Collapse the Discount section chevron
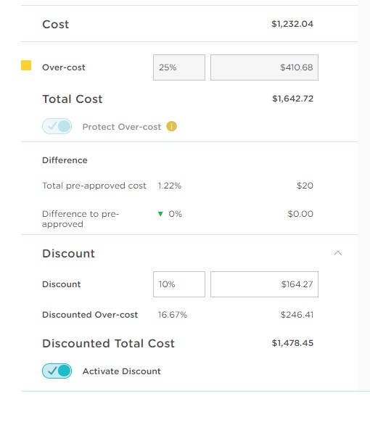 pyautogui.click(x=338, y=253)
